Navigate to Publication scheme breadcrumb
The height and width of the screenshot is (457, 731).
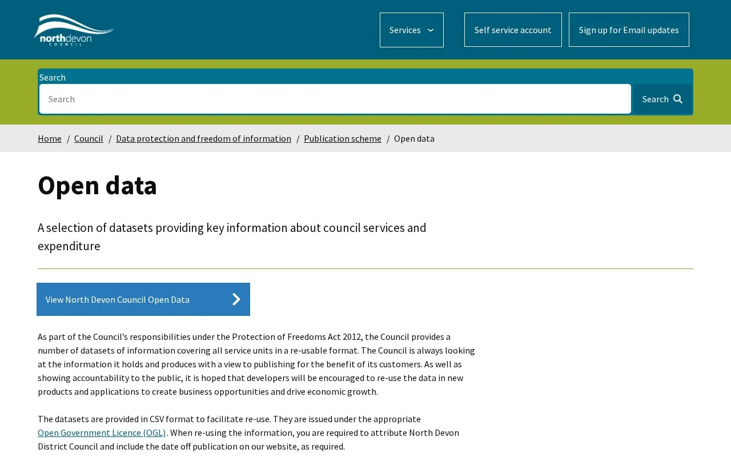pyautogui.click(x=343, y=138)
